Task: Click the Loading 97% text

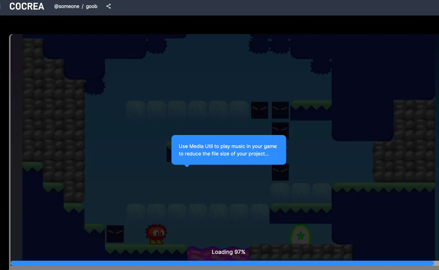Action: pos(228,252)
